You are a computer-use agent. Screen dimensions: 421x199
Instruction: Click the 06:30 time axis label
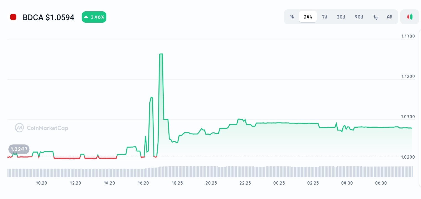(x=381, y=183)
